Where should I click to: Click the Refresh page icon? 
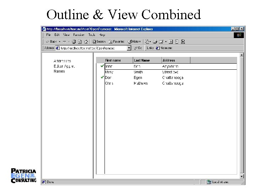tap(80, 42)
